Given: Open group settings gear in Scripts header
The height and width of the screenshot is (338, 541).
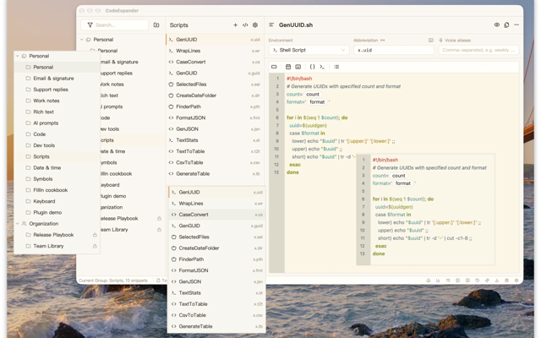Looking at the screenshot, I should click(x=255, y=25).
